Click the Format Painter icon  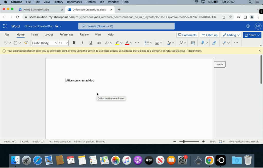click(26, 43)
